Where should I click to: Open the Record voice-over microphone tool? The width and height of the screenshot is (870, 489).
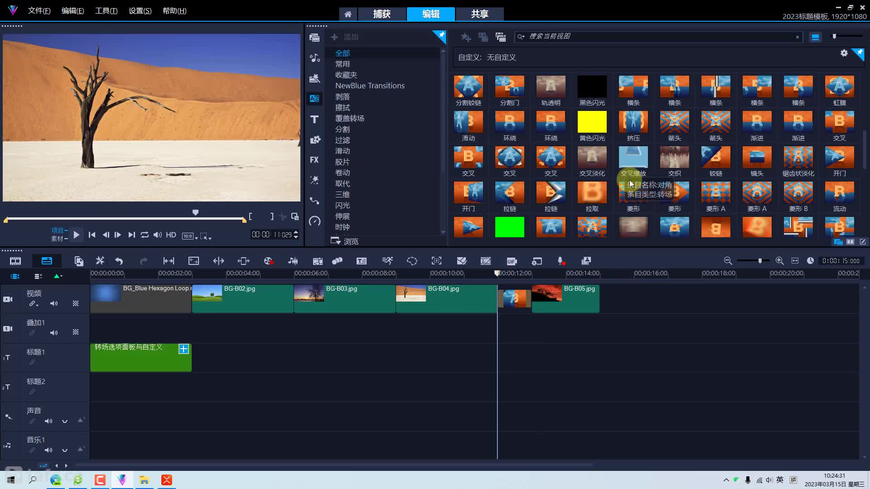pos(561,261)
